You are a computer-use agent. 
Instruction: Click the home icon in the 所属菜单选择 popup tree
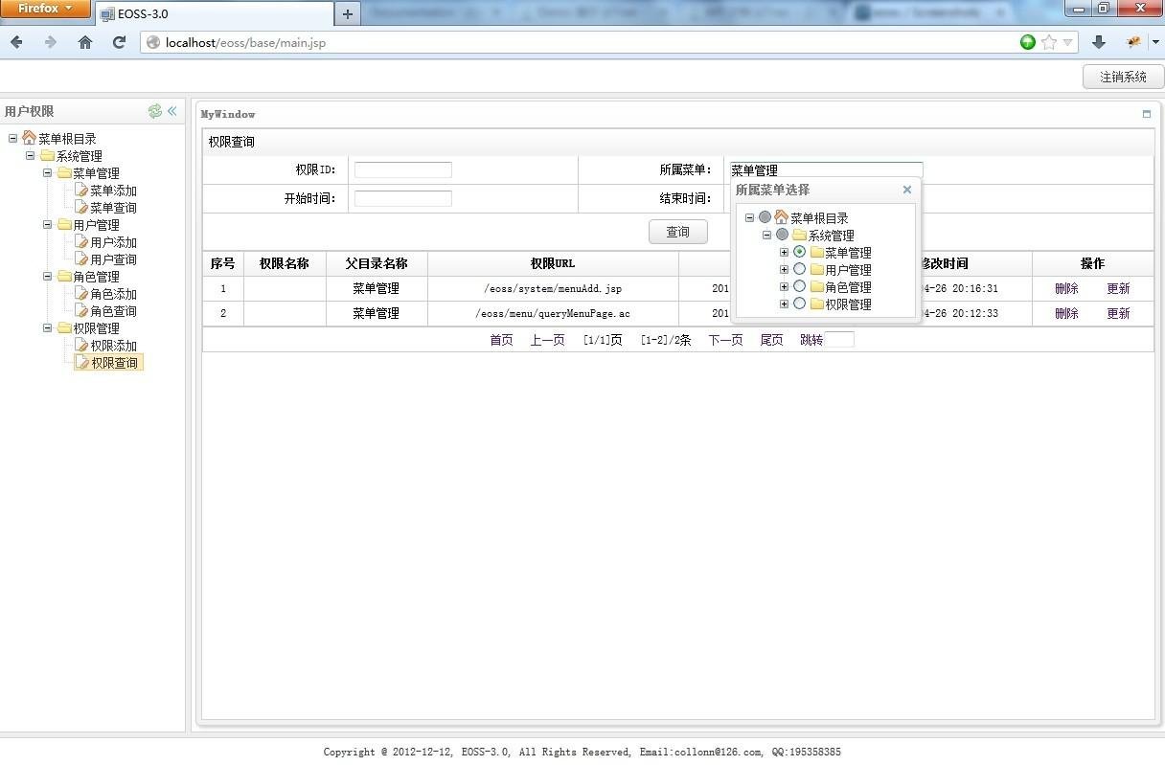click(783, 217)
